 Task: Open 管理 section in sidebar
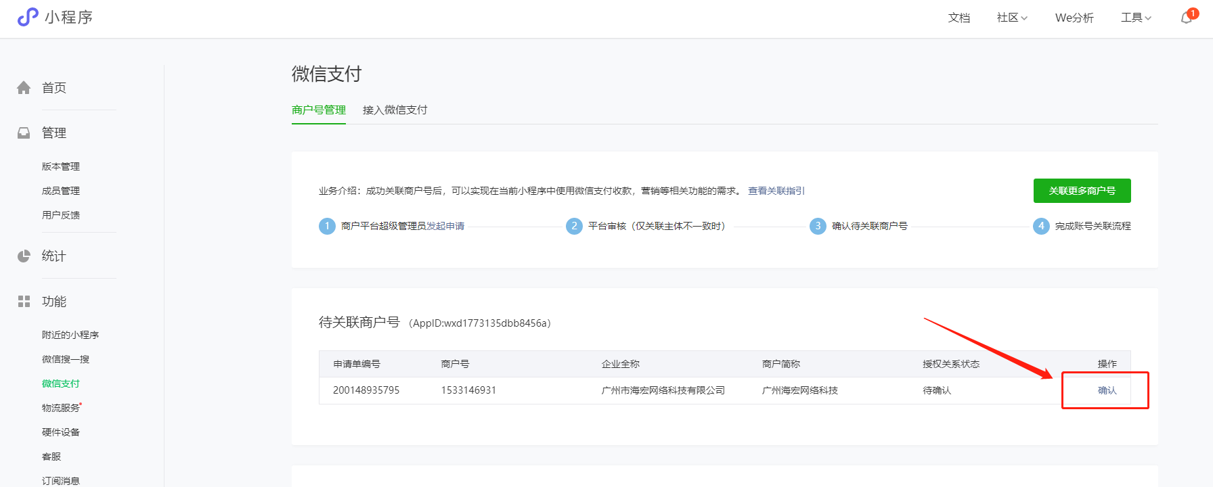tap(54, 133)
